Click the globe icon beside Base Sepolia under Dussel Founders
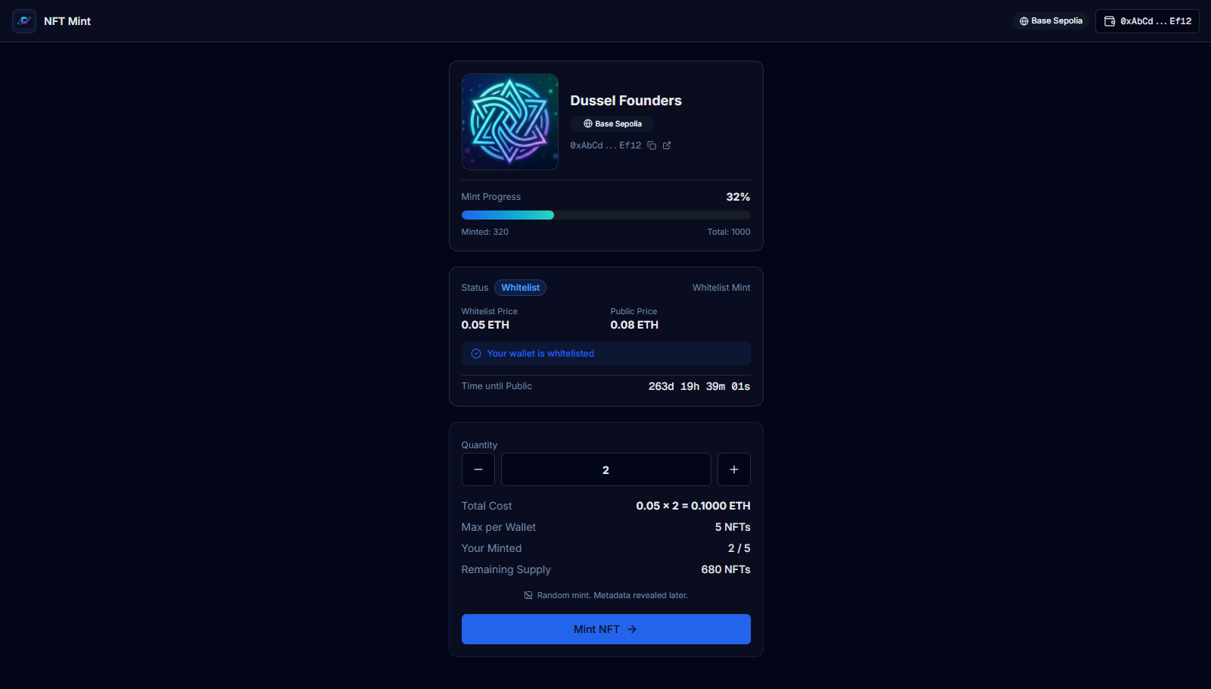1211x689 pixels. coord(587,123)
